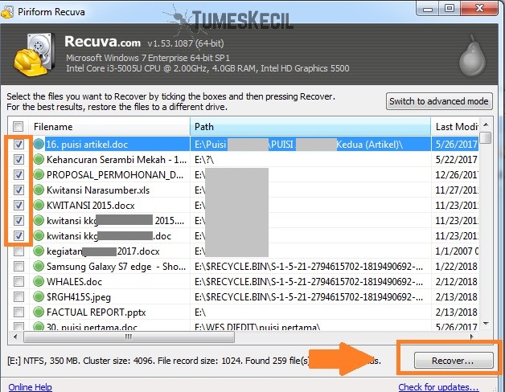Screen dimensions: 505x392
Task: Minimize the Piriform Recuva window
Action: click(x=428, y=9)
